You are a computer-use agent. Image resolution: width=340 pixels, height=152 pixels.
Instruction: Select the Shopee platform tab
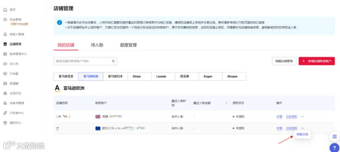[x=234, y=76]
